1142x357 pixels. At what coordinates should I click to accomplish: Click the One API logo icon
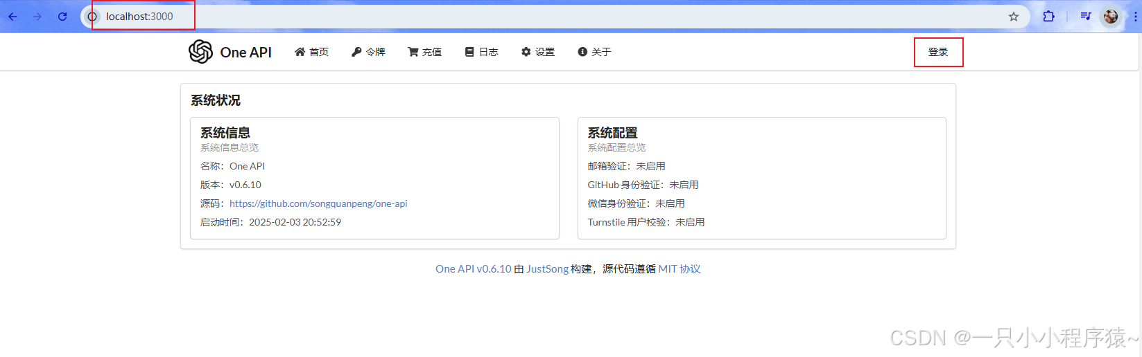[200, 52]
